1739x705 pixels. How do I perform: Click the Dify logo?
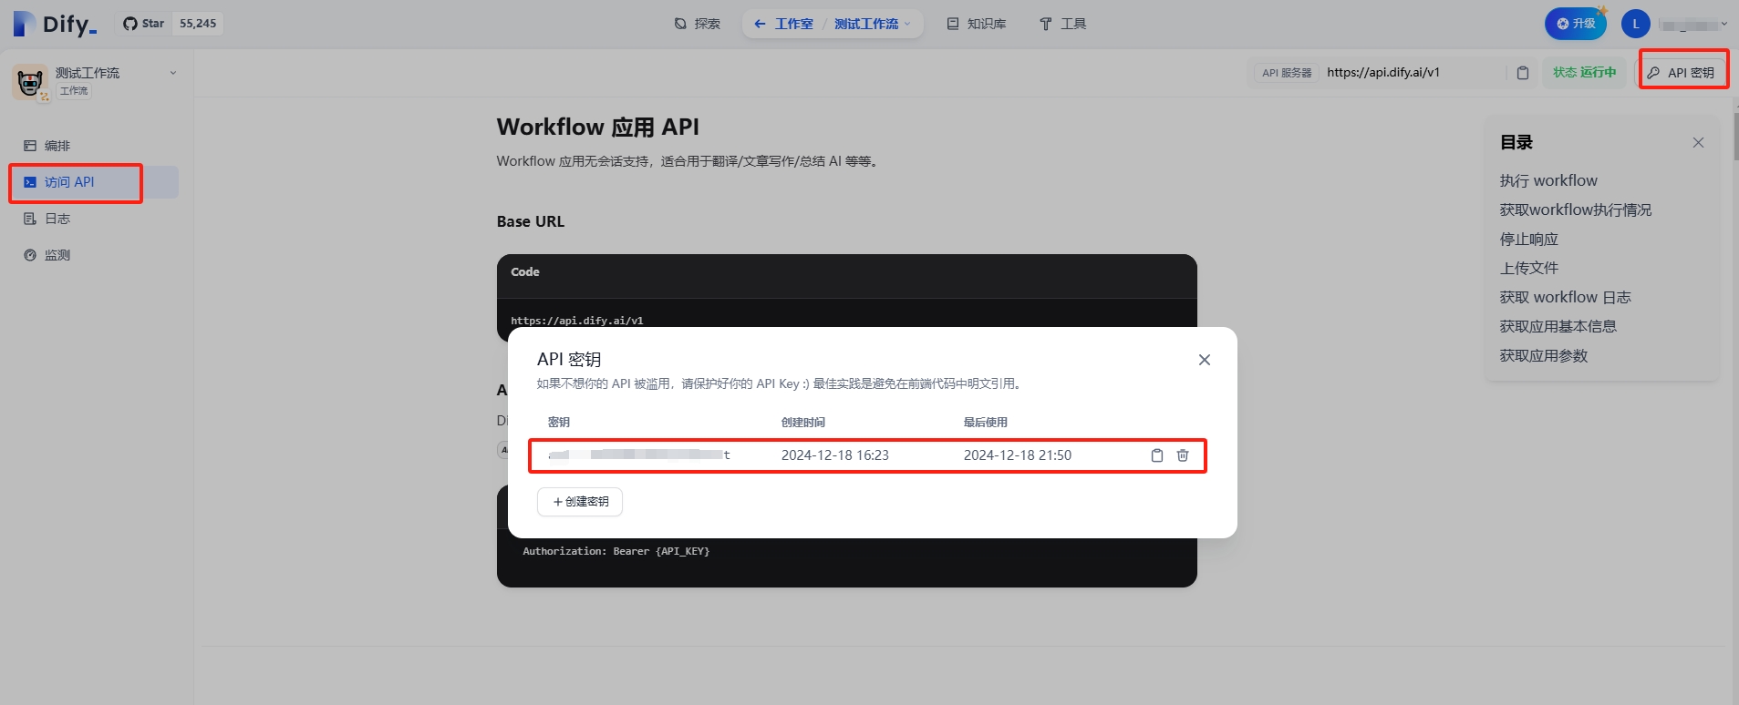(x=55, y=24)
